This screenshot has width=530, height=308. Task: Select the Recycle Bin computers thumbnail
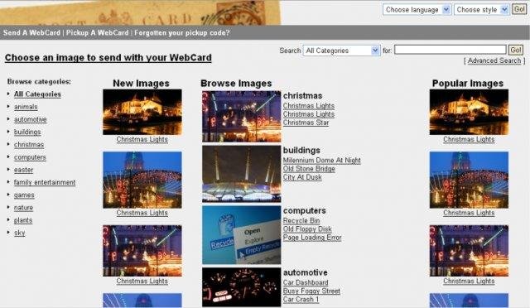pyautogui.click(x=241, y=235)
